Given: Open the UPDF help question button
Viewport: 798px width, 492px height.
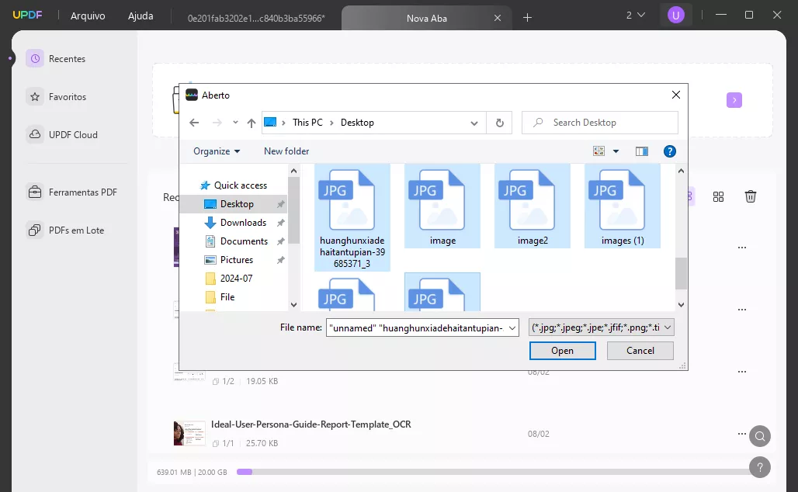Looking at the screenshot, I should click(x=759, y=467).
